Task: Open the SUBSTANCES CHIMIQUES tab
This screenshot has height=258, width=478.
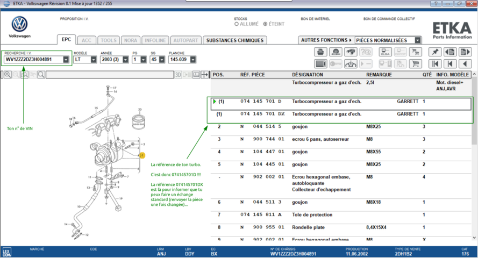Action: pos(235,40)
